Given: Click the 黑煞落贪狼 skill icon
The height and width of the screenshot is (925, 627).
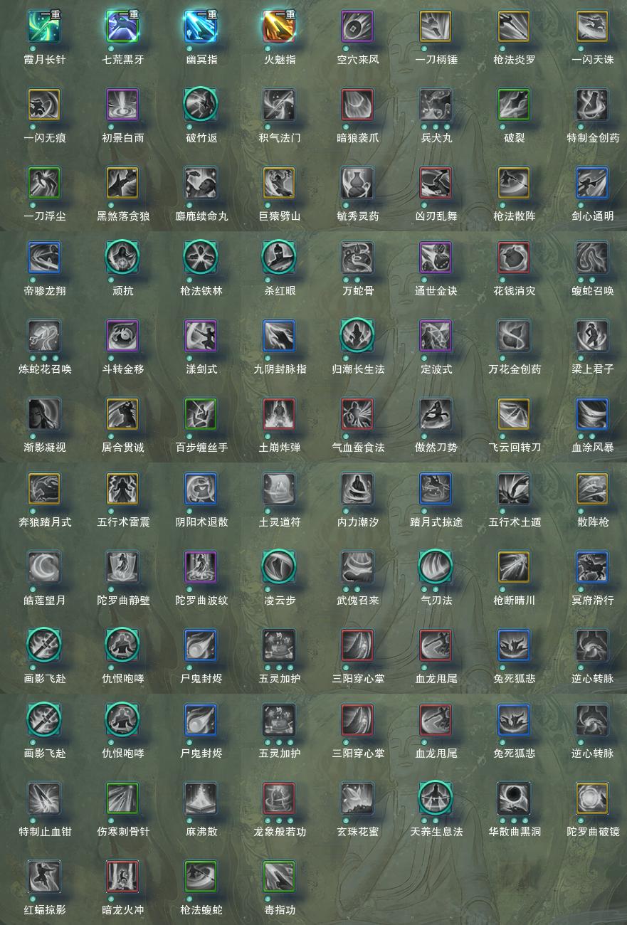Looking at the screenshot, I should [x=122, y=183].
